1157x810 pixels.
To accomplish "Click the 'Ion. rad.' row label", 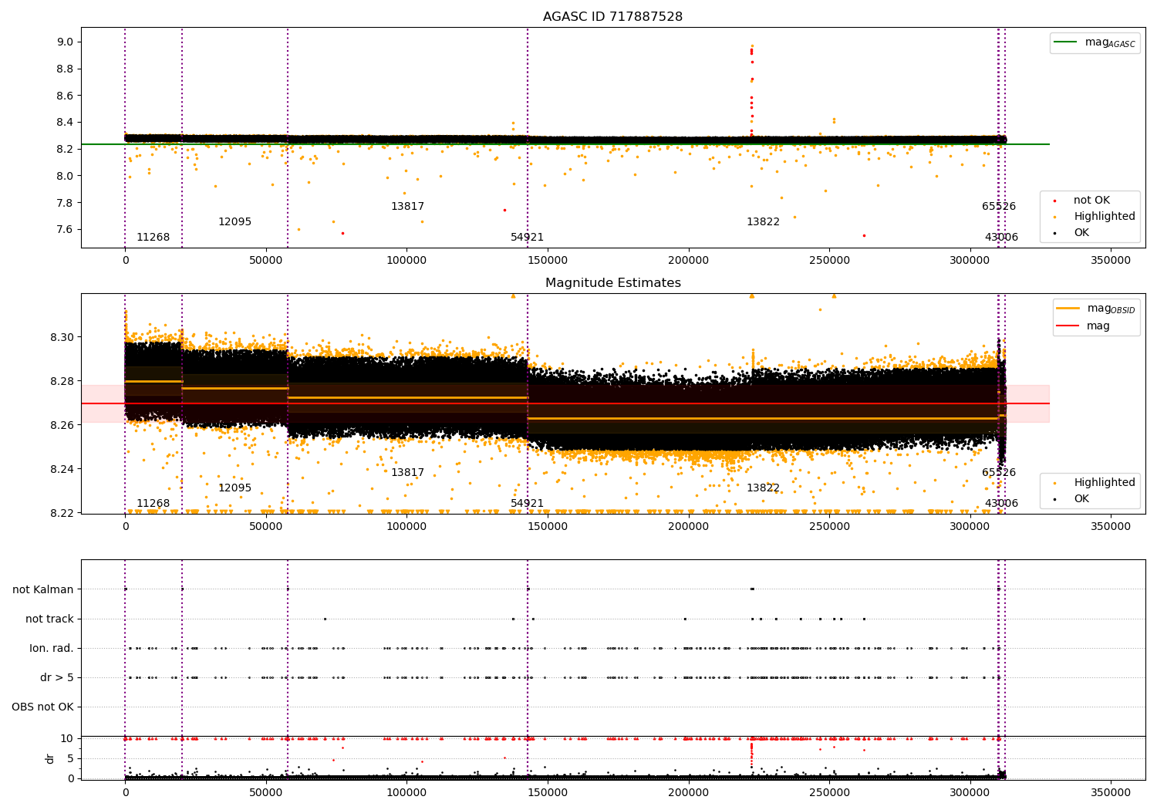I will [x=52, y=648].
